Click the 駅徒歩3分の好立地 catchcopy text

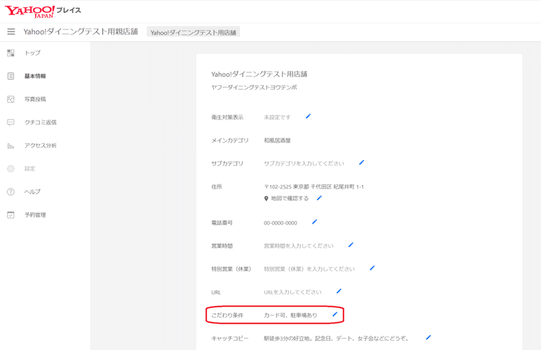(x=336, y=339)
